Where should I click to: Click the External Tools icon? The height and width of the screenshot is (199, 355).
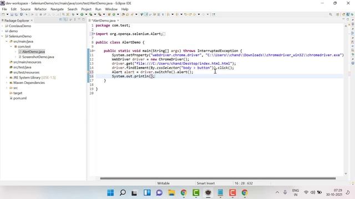[100, 14]
